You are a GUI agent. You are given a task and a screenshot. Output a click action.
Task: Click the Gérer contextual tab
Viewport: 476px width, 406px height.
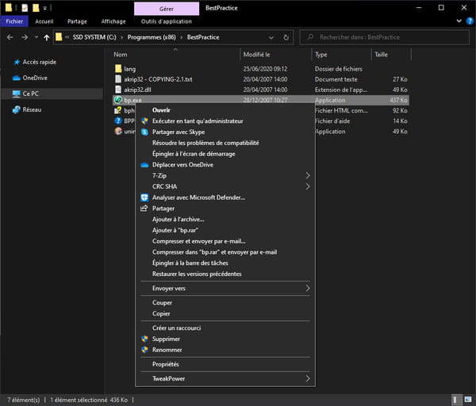167,9
